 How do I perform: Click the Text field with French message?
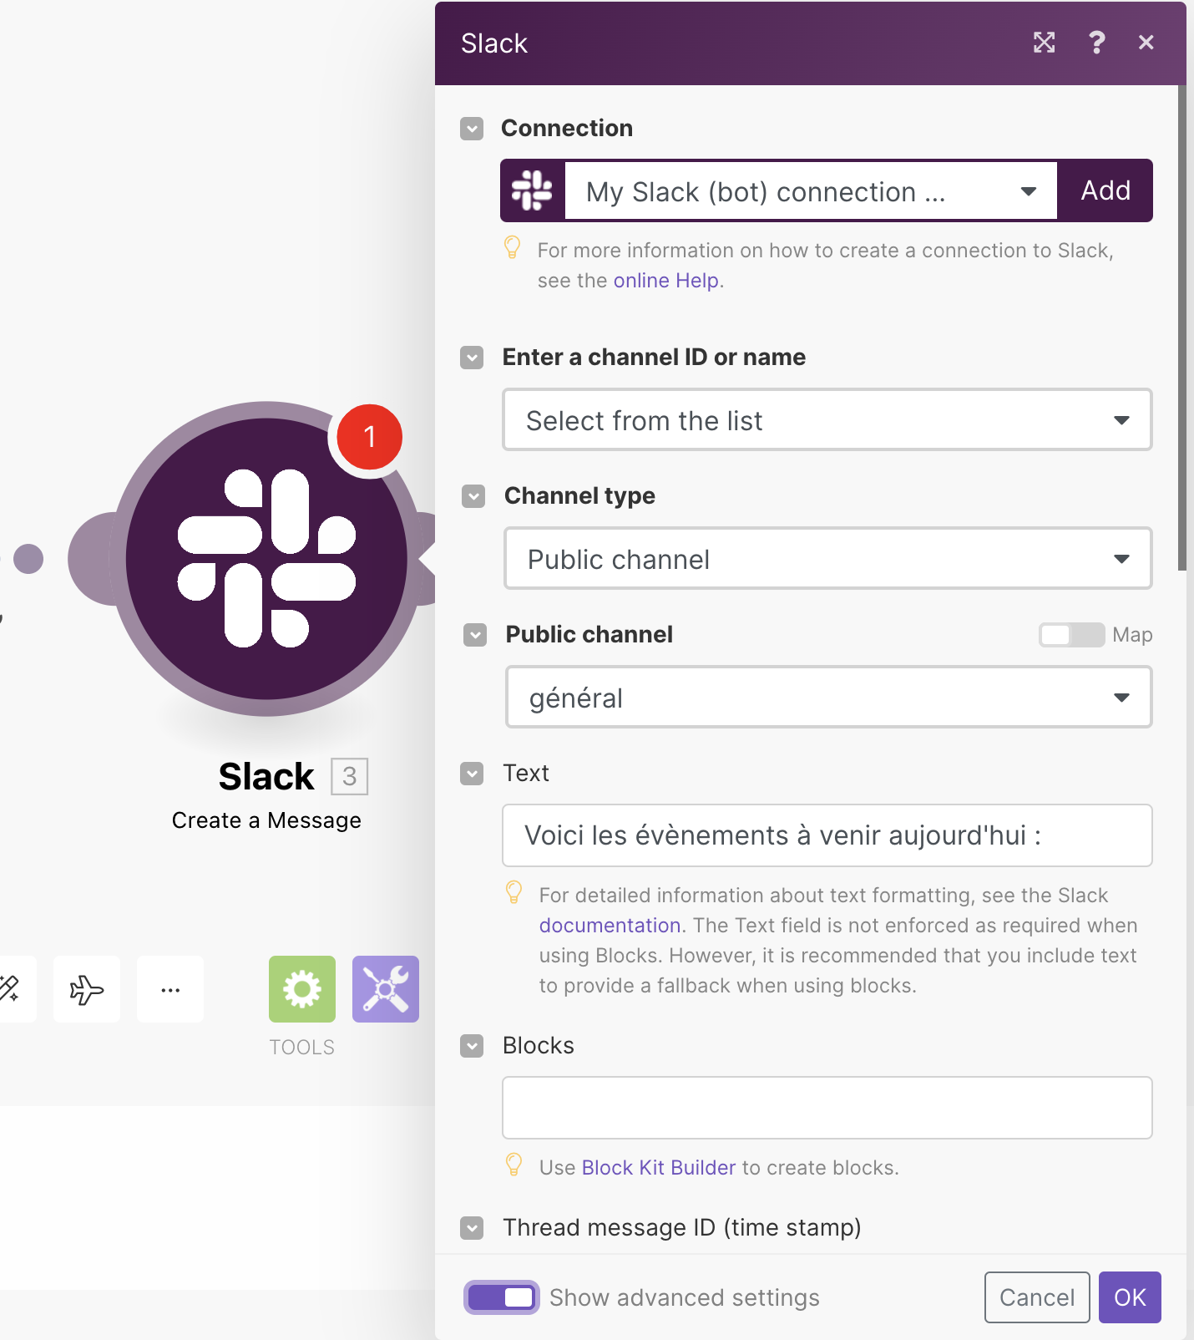[827, 835]
